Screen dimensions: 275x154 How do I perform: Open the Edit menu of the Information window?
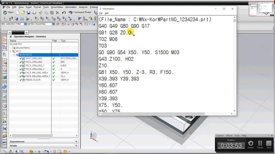pos(107,13)
